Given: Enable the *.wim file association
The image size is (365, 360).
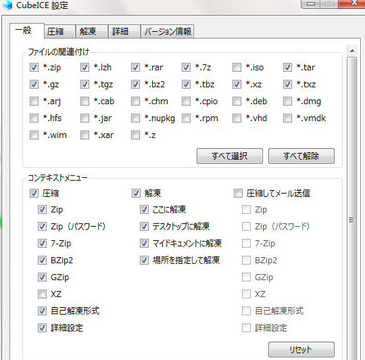Looking at the screenshot, I should tap(34, 135).
